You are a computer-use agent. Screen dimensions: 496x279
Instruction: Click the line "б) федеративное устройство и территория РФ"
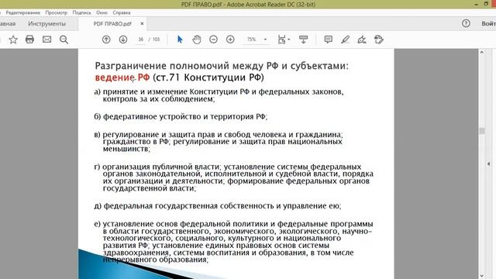coord(181,117)
